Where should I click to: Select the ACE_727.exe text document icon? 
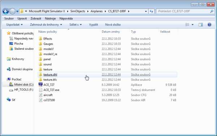(x=41, y=90)
